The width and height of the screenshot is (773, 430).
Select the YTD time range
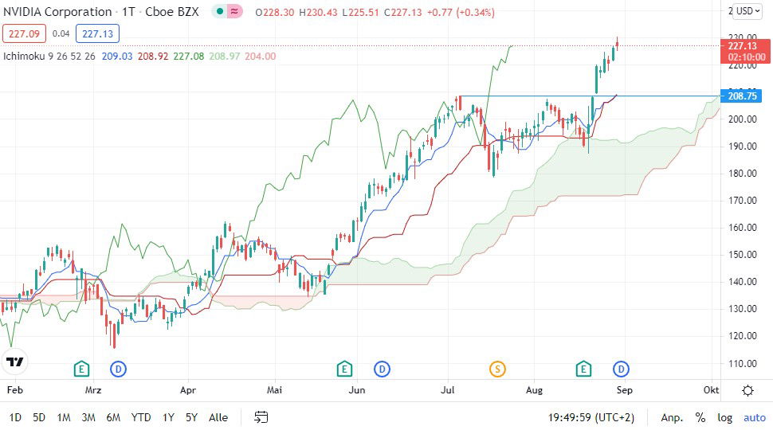(x=141, y=417)
